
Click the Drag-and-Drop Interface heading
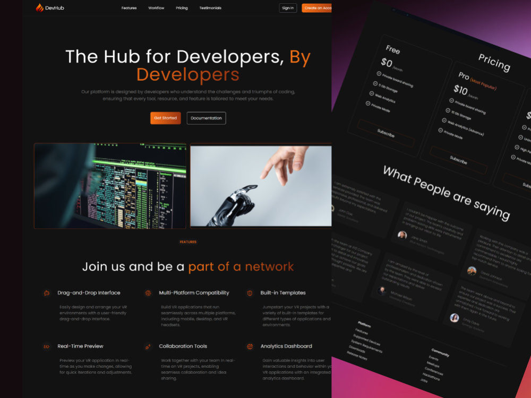(89, 293)
